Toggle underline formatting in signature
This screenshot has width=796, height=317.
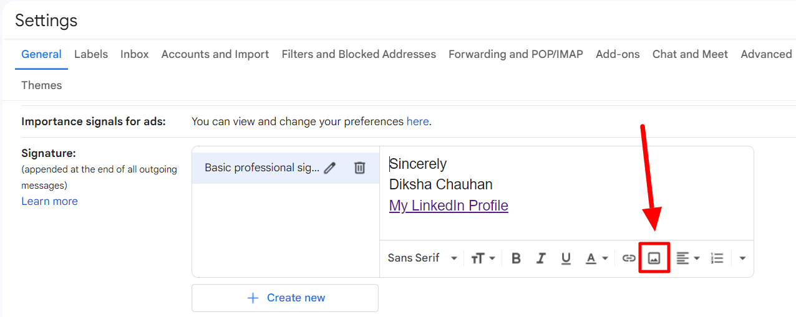pyautogui.click(x=566, y=258)
